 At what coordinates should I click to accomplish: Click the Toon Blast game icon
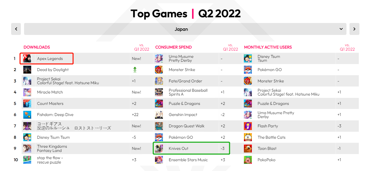click(248, 149)
